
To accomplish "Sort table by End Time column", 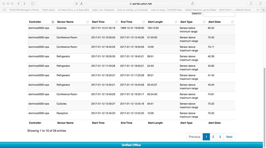I will [133, 22].
